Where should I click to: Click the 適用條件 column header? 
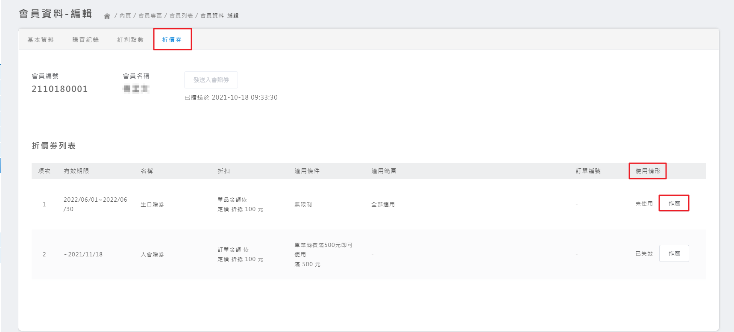[307, 171]
